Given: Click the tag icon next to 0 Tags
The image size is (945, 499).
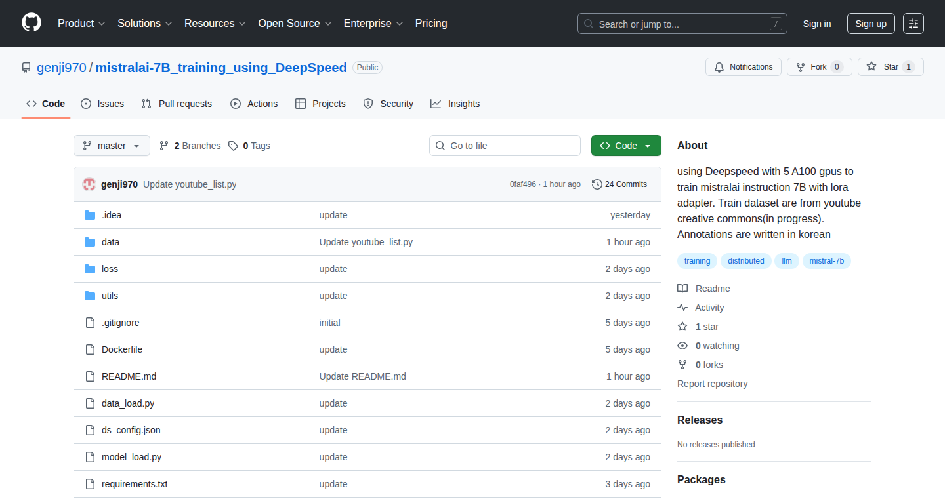Looking at the screenshot, I should click(x=233, y=146).
